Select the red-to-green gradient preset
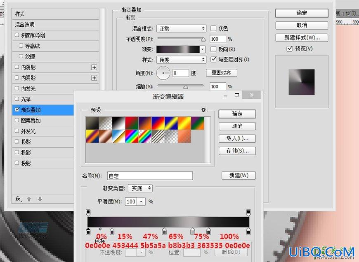Viewport: 359px width, 262px height. coord(132,123)
